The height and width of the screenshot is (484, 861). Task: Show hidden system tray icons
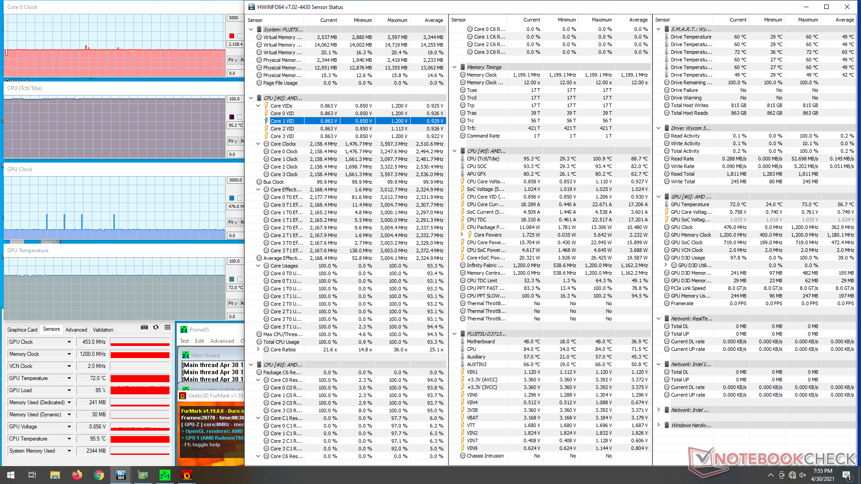coord(770,475)
